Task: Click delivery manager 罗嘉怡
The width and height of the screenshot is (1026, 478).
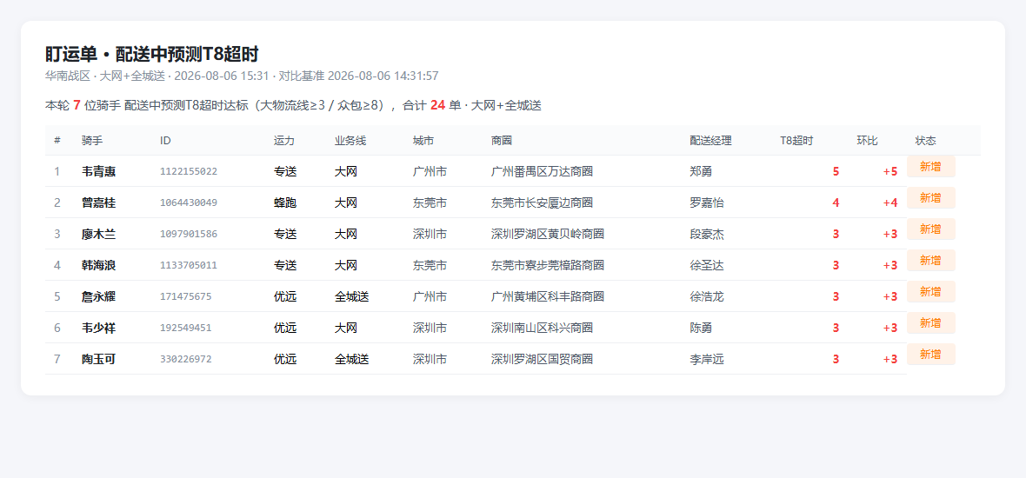Action: 707,203
